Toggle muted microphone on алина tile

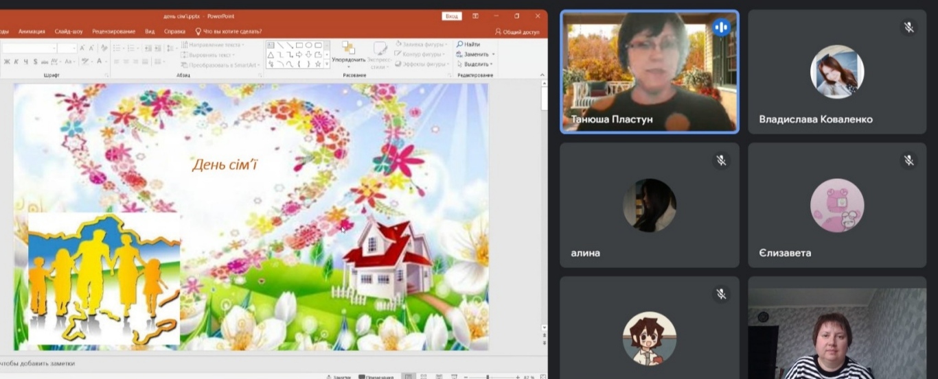(721, 160)
